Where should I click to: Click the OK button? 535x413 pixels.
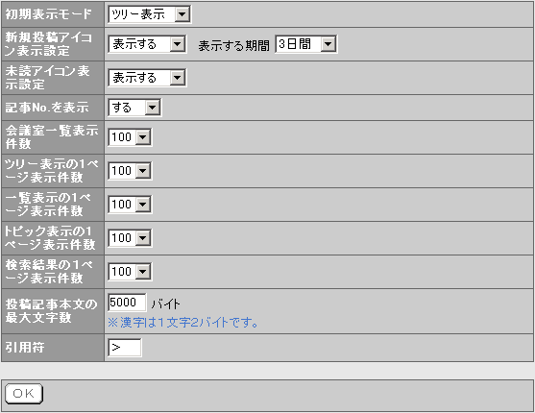[24, 394]
